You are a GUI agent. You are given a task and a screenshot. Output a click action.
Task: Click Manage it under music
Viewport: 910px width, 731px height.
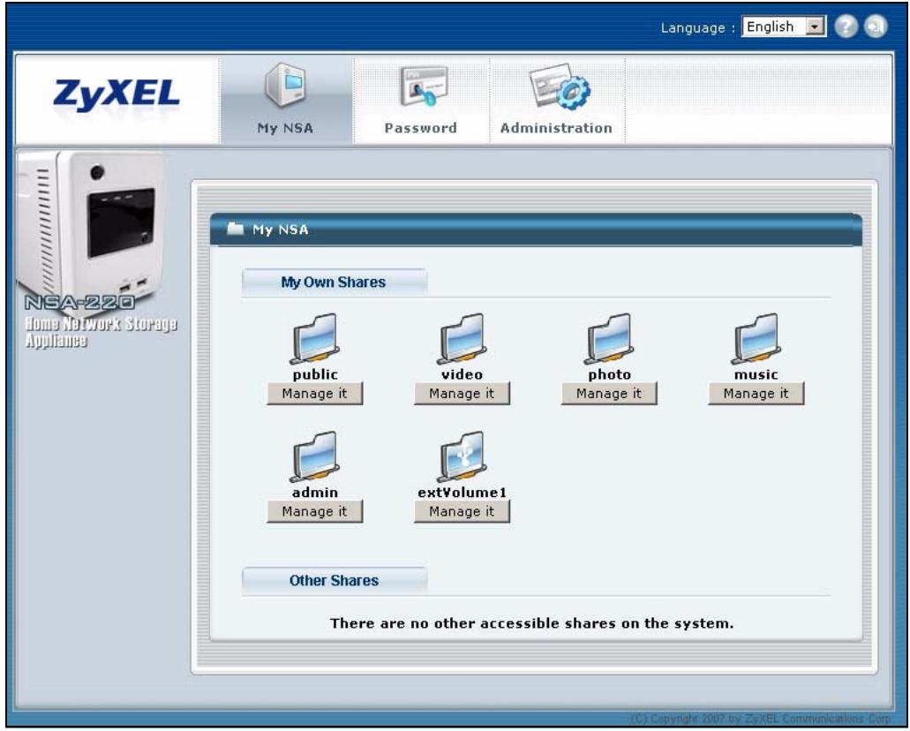point(756,394)
